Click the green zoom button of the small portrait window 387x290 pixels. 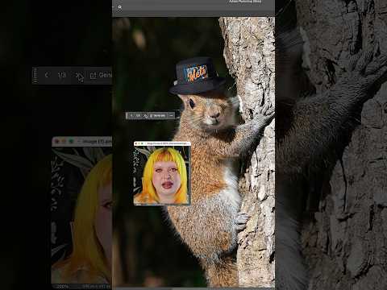click(x=142, y=143)
